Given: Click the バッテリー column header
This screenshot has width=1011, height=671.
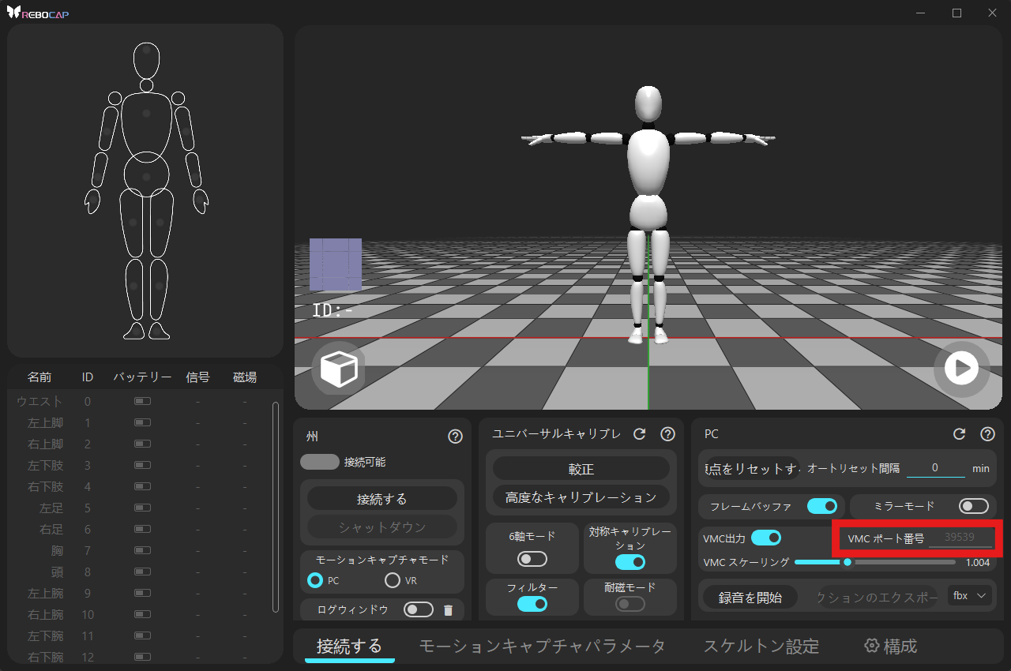Looking at the screenshot, I should tap(142, 377).
